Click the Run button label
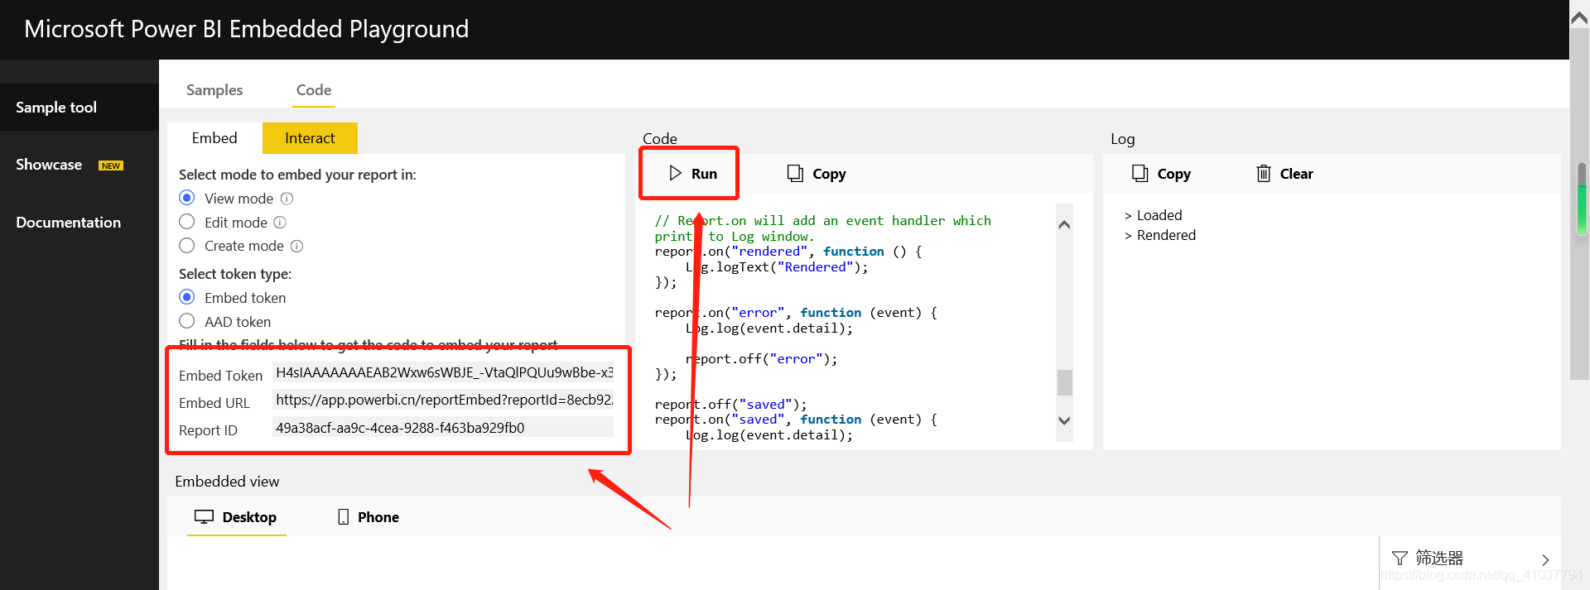Image resolution: width=1590 pixels, height=590 pixels. tap(704, 174)
